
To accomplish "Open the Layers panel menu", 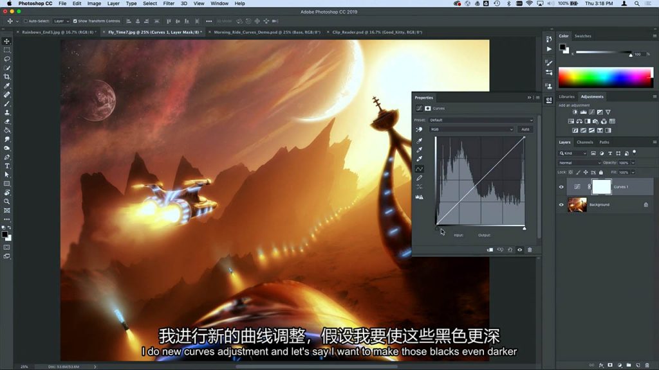I will (654, 142).
